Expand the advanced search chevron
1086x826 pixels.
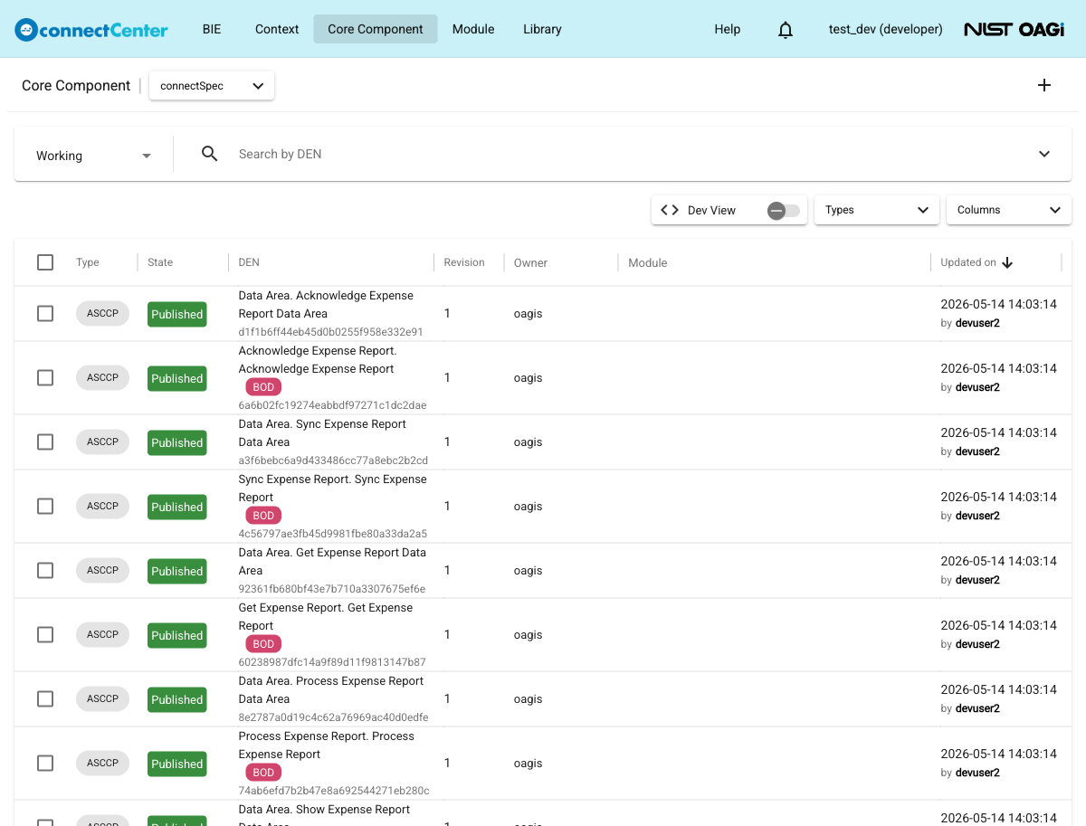point(1044,154)
